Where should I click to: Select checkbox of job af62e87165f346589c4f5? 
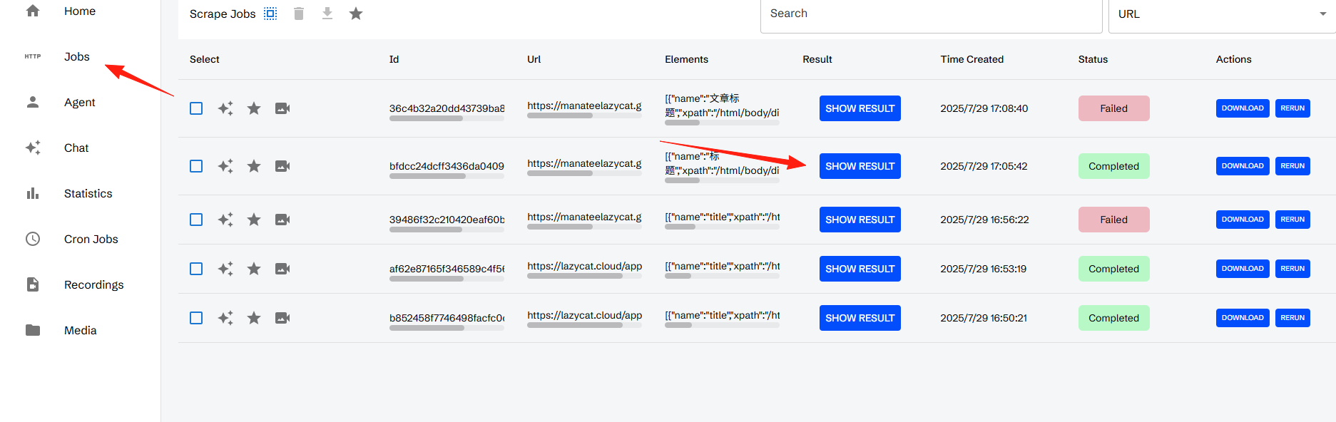coord(196,269)
